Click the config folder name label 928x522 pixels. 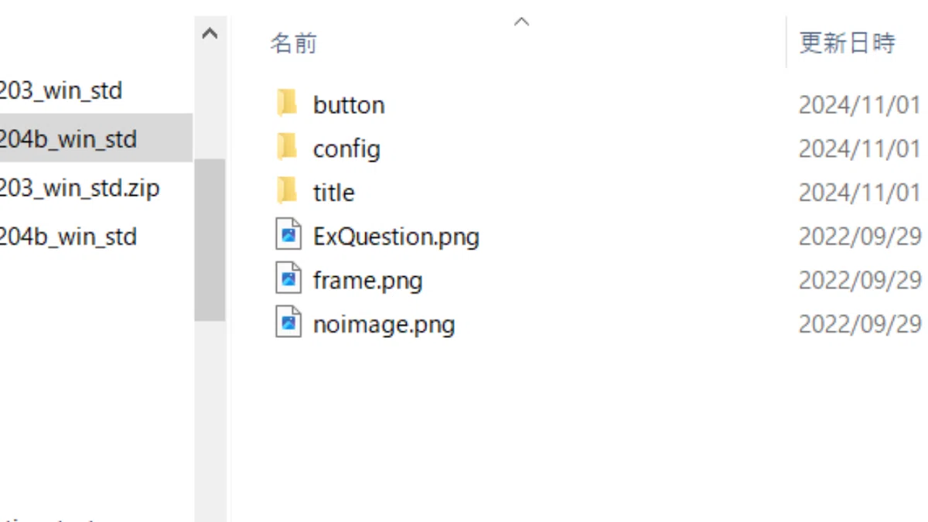tap(346, 148)
